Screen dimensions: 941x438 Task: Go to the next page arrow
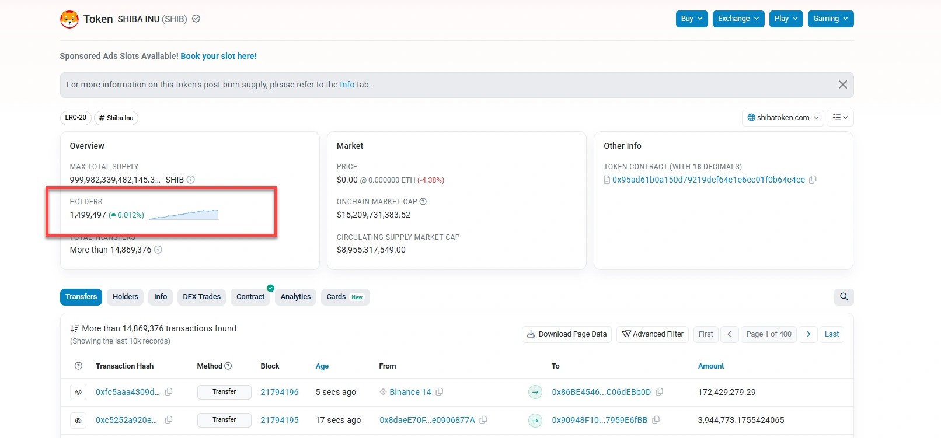808,334
